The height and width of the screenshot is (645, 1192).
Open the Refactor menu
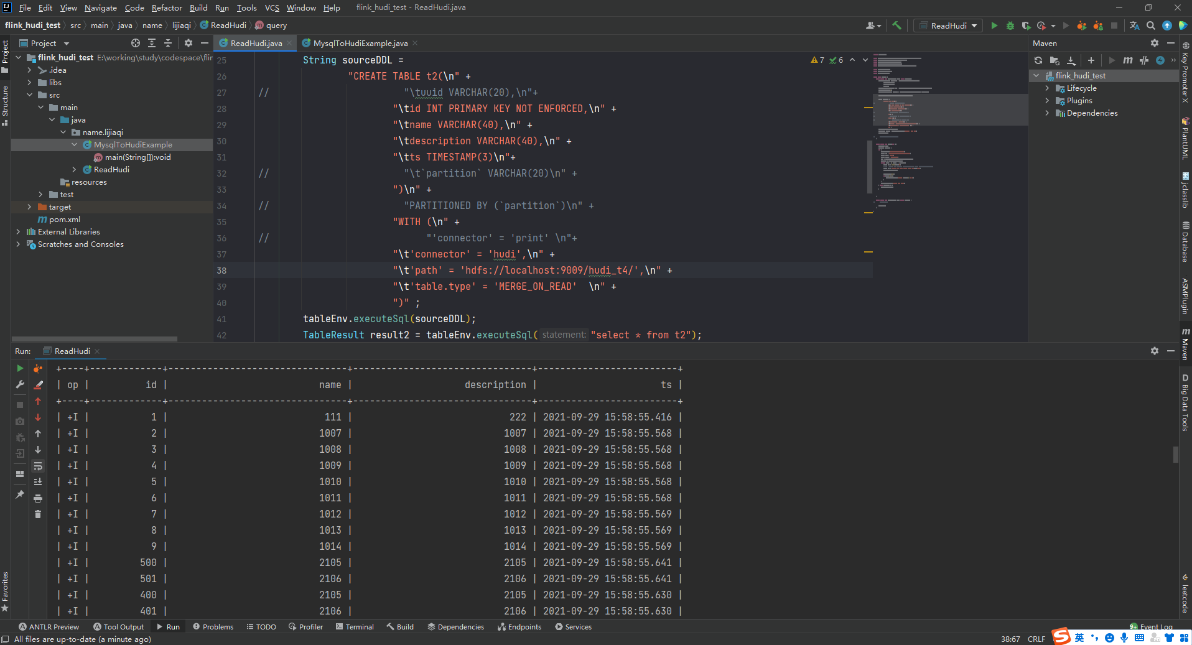pyautogui.click(x=167, y=7)
